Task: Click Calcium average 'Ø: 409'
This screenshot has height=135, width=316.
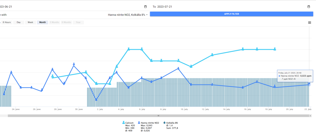Action: point(129,131)
